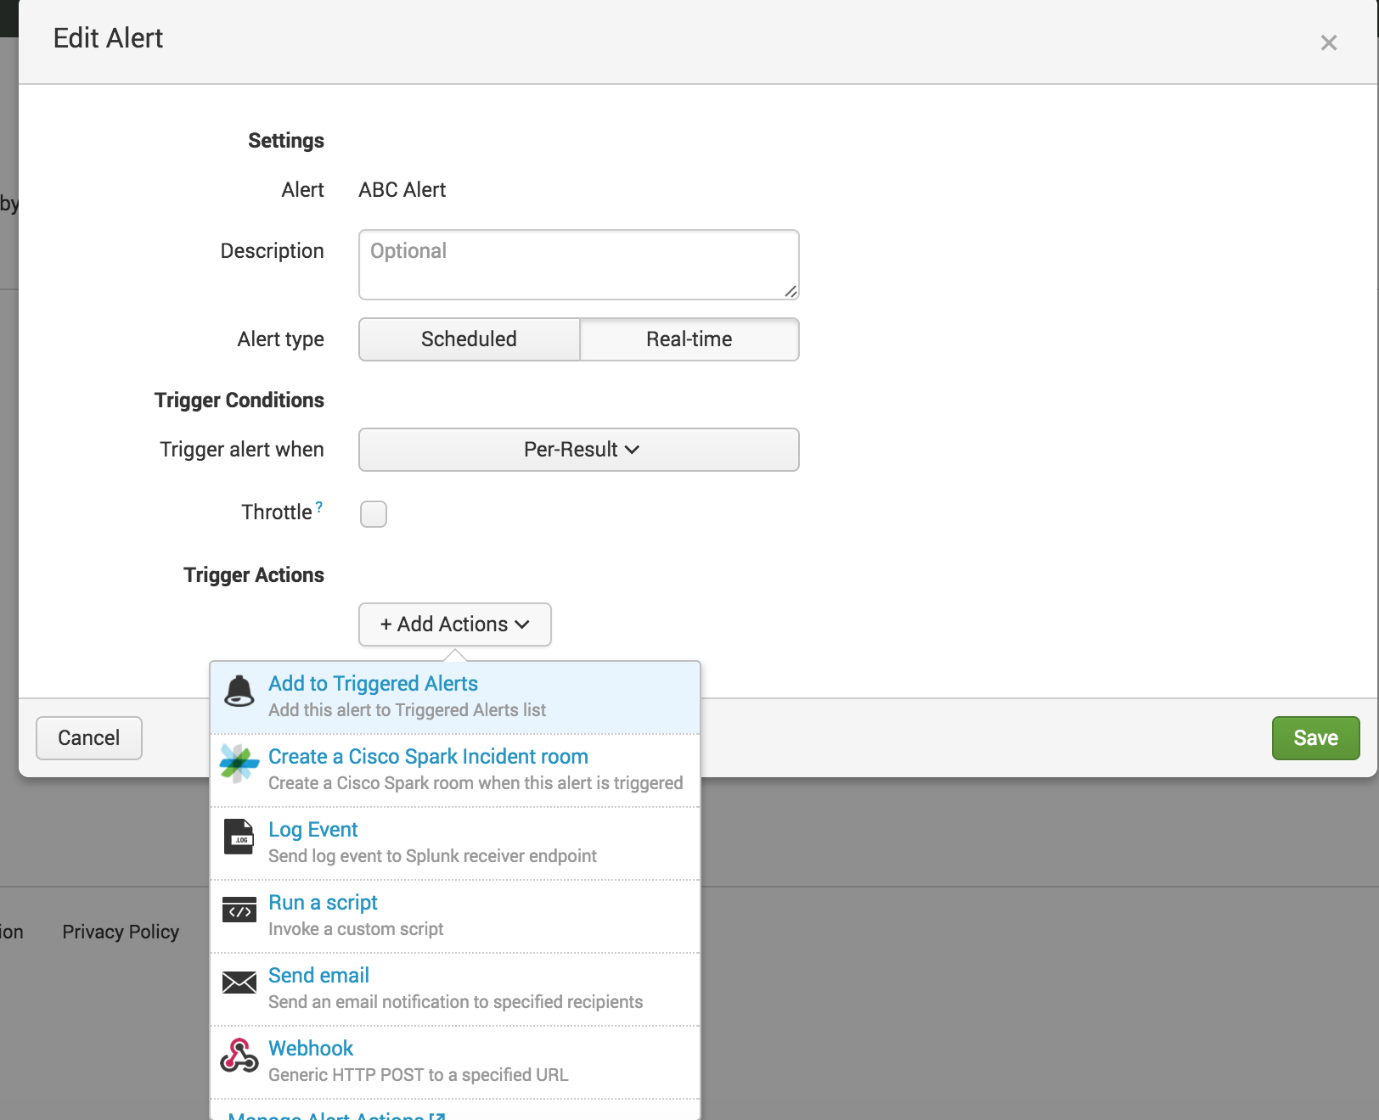Click the Throttle help question mark
This screenshot has height=1120, width=1379.
(x=319, y=507)
